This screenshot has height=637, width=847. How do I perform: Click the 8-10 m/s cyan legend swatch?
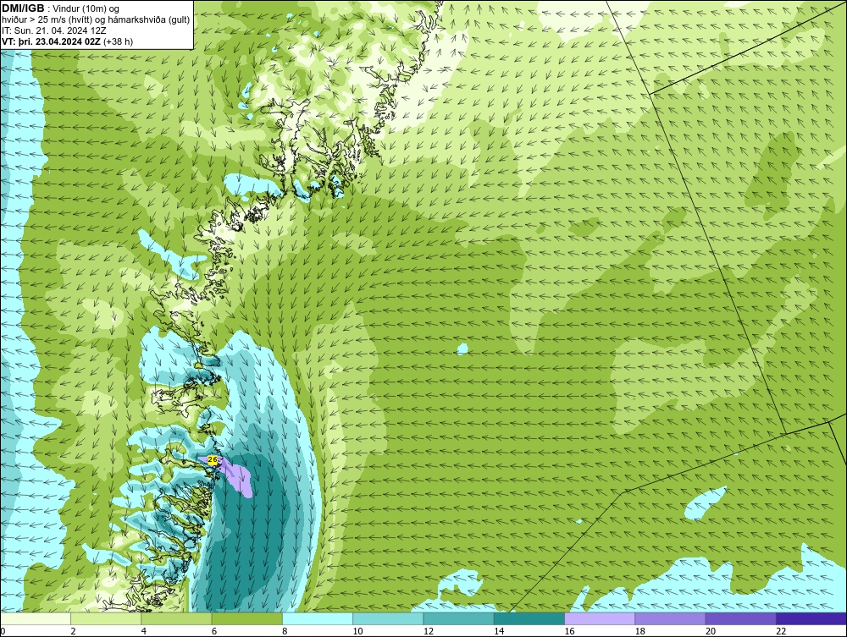(x=318, y=618)
